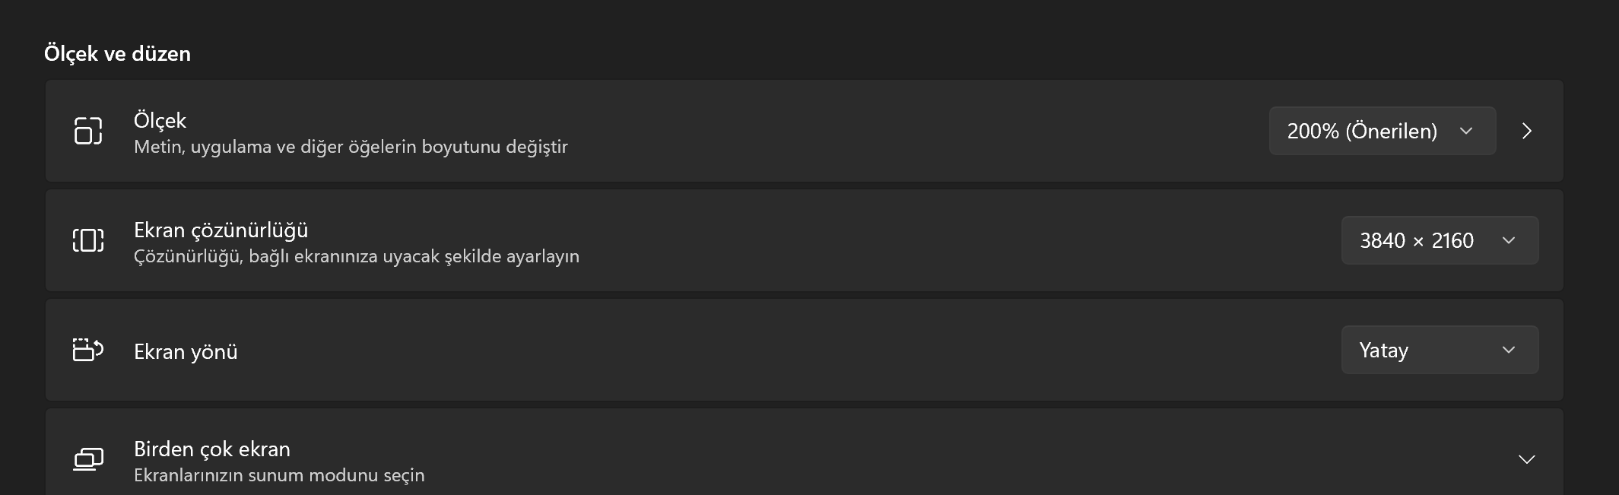Click 'Ekranlarınızın sunum modunu seçin' description

(279, 475)
